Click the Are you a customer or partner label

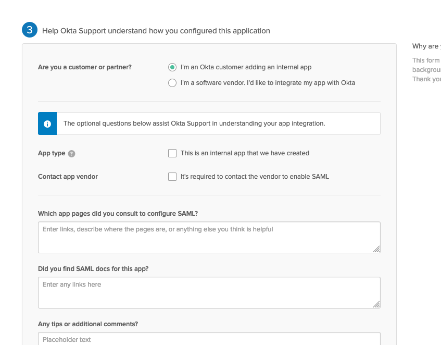coord(84,67)
